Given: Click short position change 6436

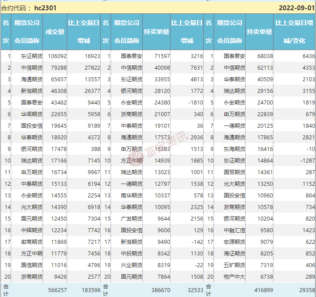Looking at the screenshot, I should tap(308, 56).
